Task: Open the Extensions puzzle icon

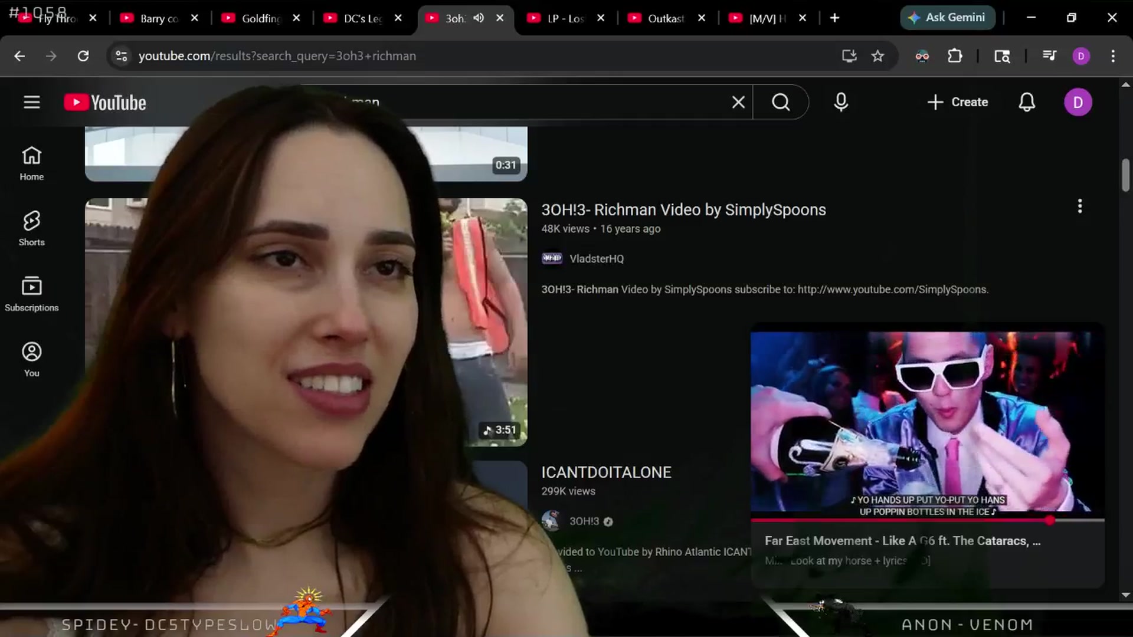Action: click(x=954, y=56)
